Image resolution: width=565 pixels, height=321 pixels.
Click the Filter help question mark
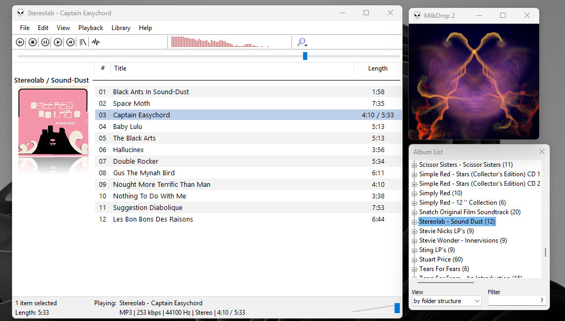(x=542, y=301)
